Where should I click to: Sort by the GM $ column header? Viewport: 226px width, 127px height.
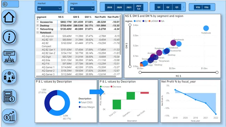point(76,17)
